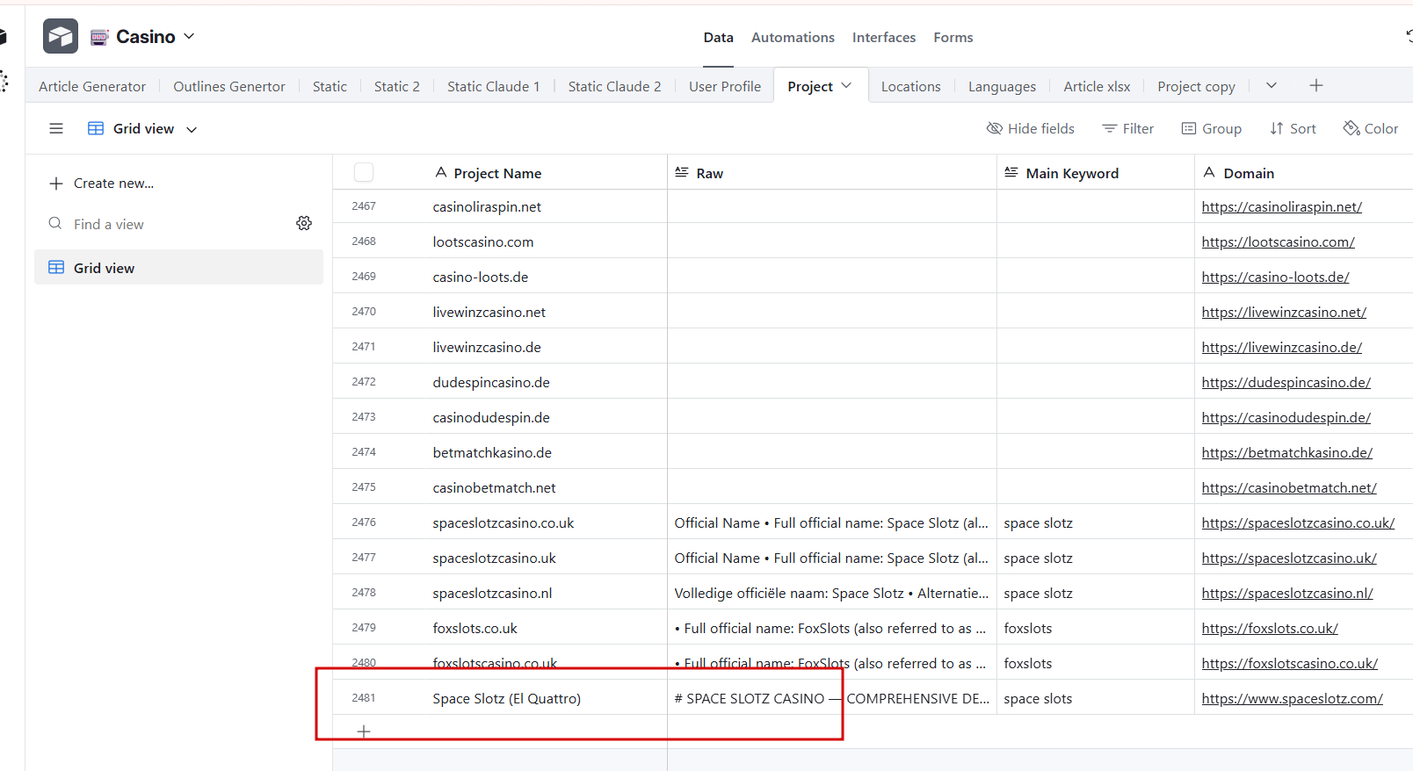Open the Color records menu

coord(1371,128)
